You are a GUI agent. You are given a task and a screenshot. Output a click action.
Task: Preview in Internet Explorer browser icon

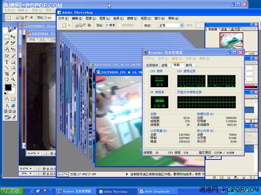[x=13, y=106]
